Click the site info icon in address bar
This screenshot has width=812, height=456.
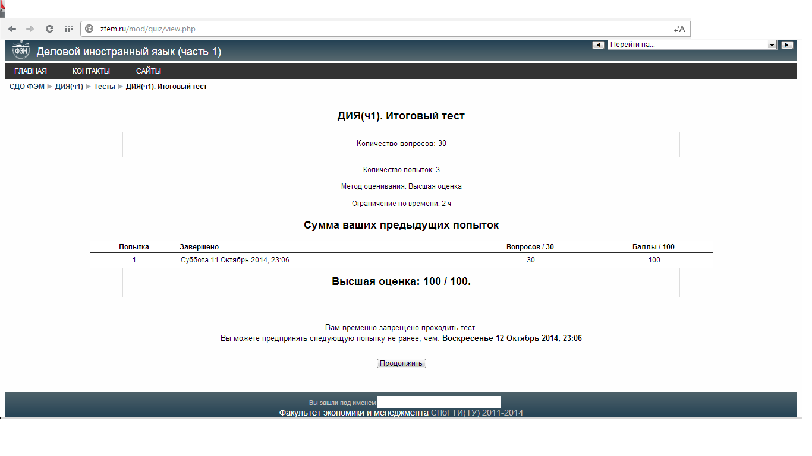point(90,28)
